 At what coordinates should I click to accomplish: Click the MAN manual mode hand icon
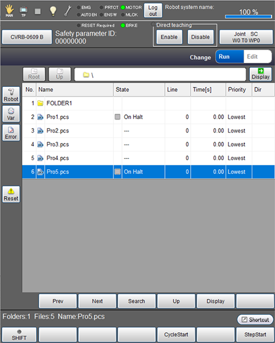9,11
